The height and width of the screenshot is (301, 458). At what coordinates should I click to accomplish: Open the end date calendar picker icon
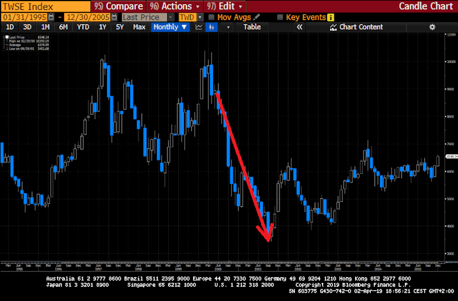(114, 17)
